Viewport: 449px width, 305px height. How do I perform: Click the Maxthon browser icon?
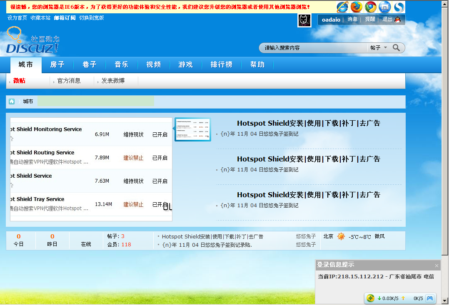pos(384,7)
